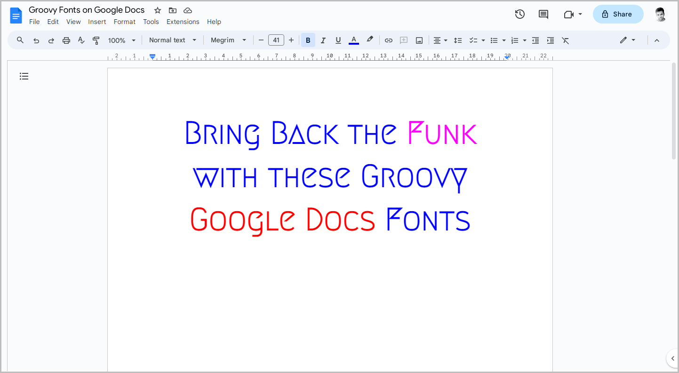Image resolution: width=679 pixels, height=373 pixels.
Task: Select the text color swatch
Action: click(x=353, y=40)
